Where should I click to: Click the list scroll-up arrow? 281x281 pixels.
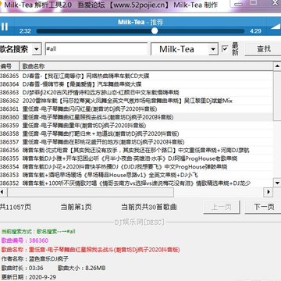pyautogui.click(x=277, y=66)
